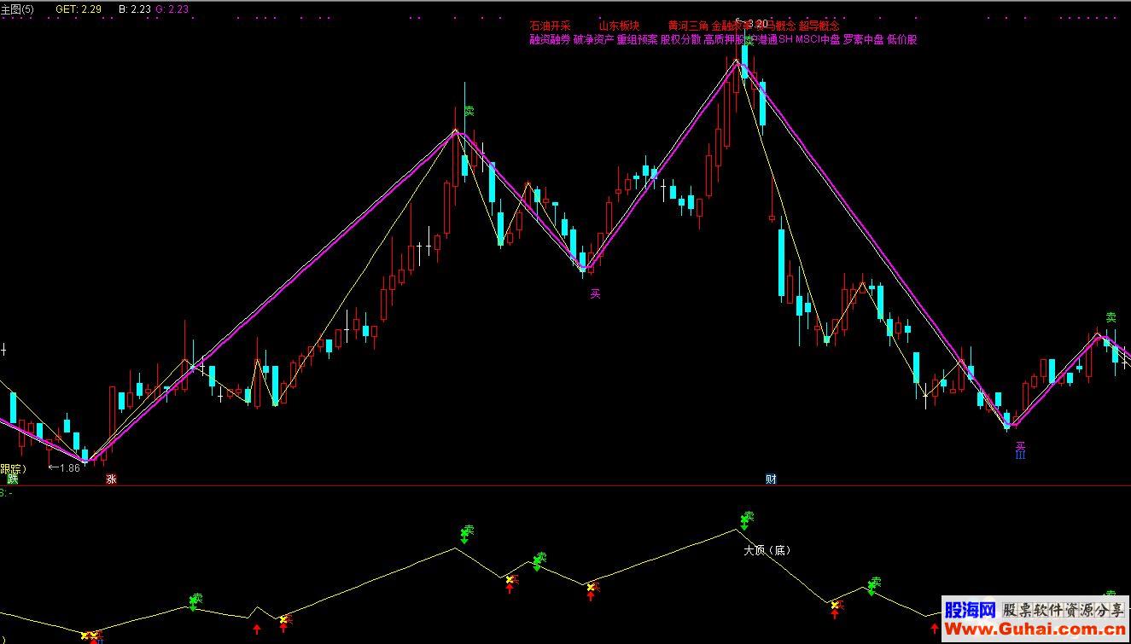Click the 主图(5) chart label
This screenshot has height=644, width=1131.
tap(17, 9)
